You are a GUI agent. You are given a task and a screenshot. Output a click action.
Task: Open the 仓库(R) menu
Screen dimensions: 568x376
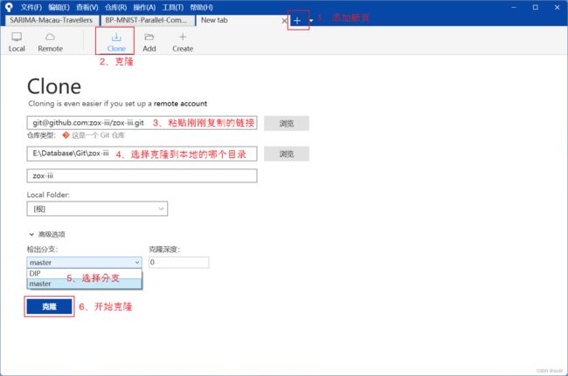115,7
